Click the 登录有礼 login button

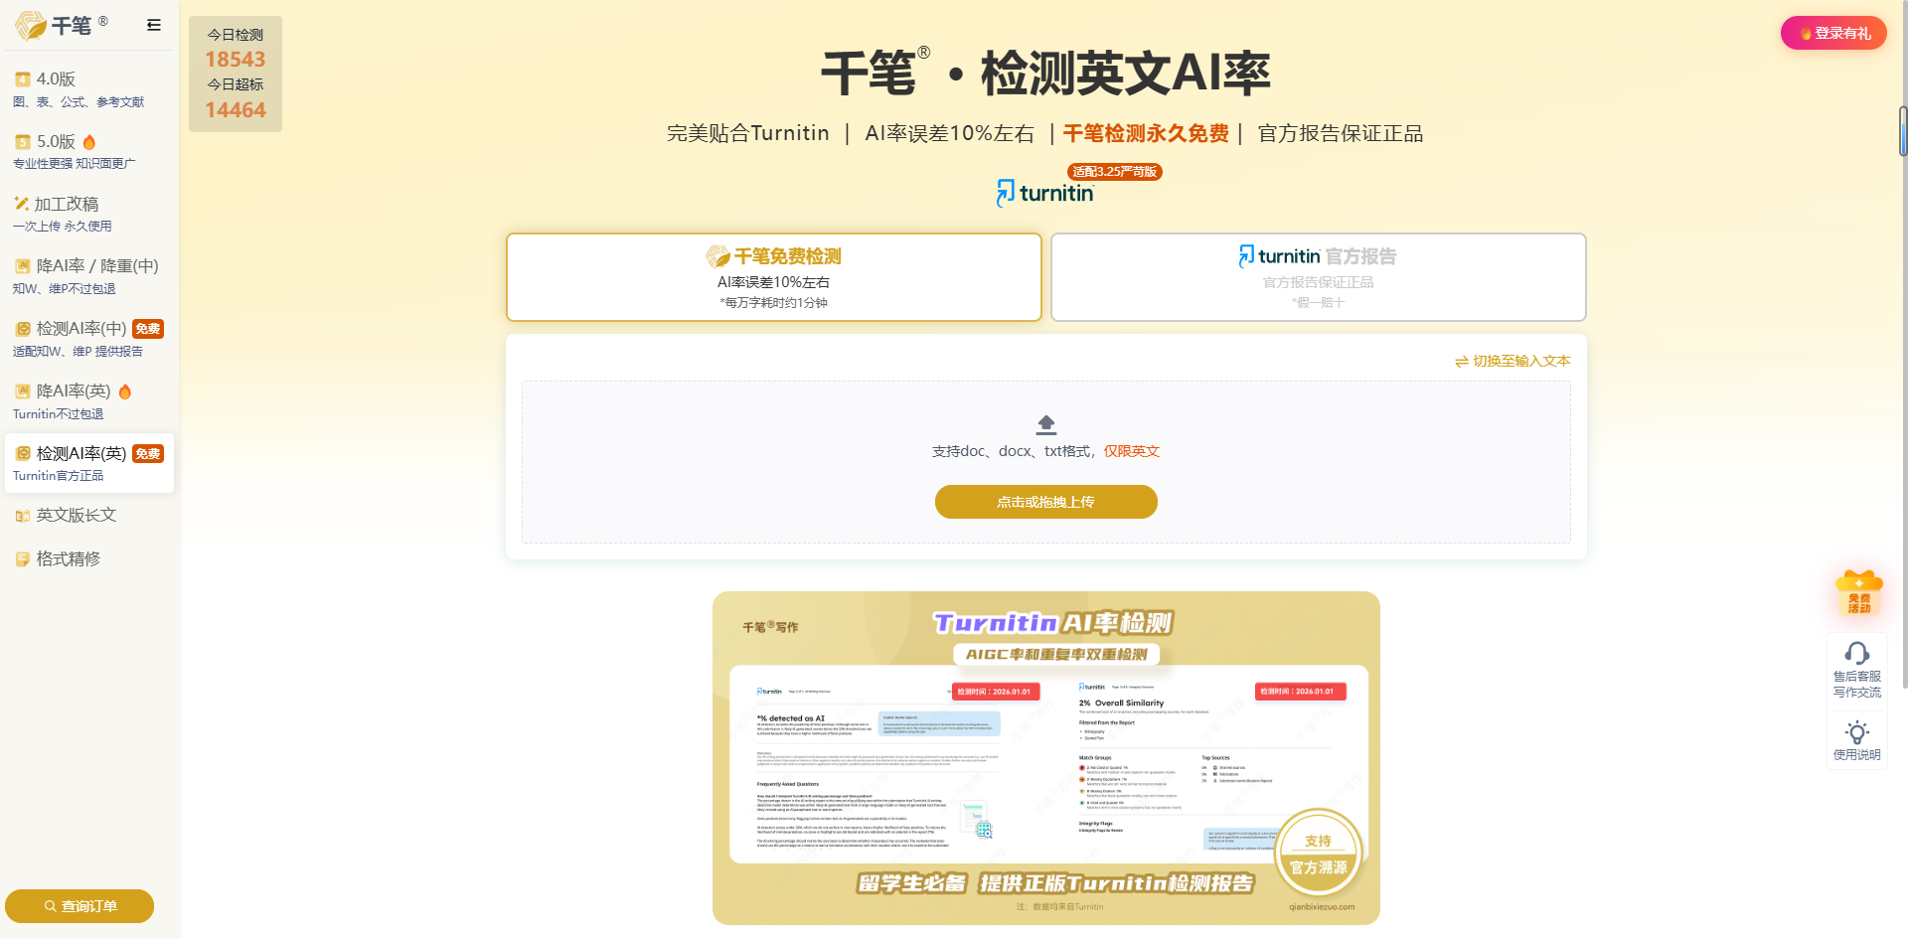pyautogui.click(x=1833, y=33)
